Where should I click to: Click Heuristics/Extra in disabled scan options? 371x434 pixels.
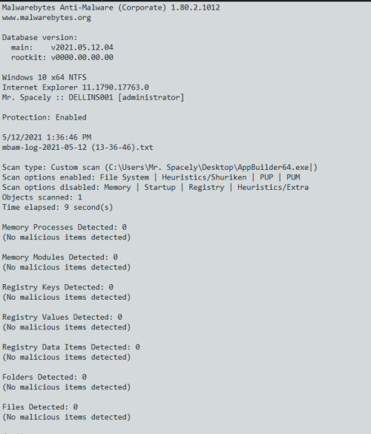273,188
